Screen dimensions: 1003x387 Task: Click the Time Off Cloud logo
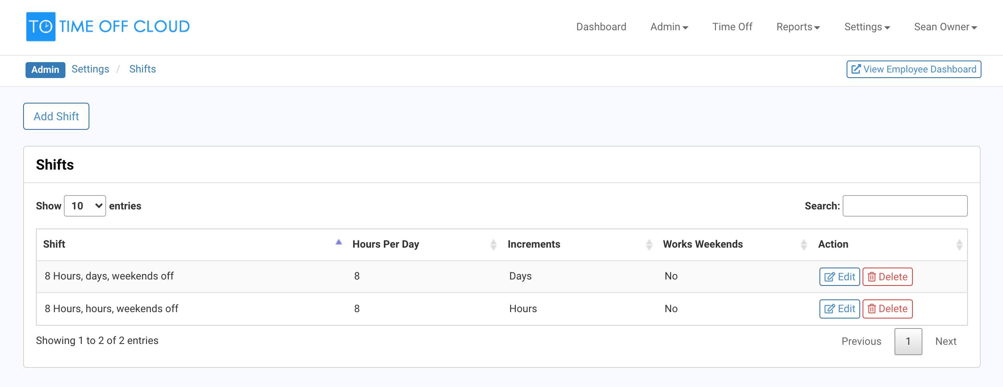[x=108, y=27]
